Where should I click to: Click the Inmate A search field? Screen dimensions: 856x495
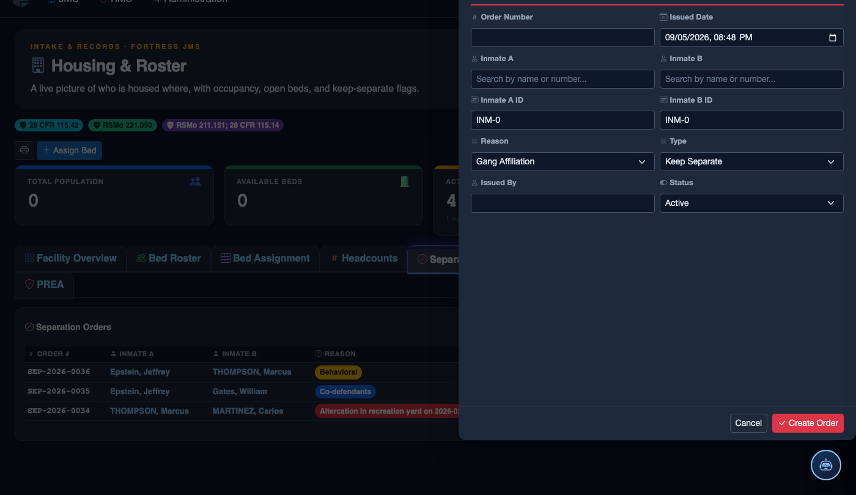pyautogui.click(x=563, y=79)
